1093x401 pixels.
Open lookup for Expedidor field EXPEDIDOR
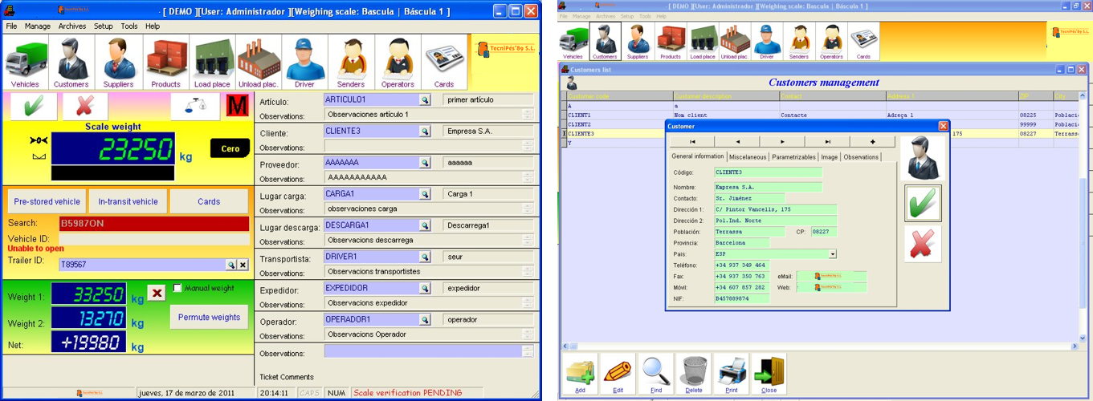pos(425,288)
